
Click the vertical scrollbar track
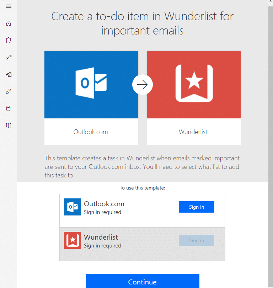click(x=271, y=147)
